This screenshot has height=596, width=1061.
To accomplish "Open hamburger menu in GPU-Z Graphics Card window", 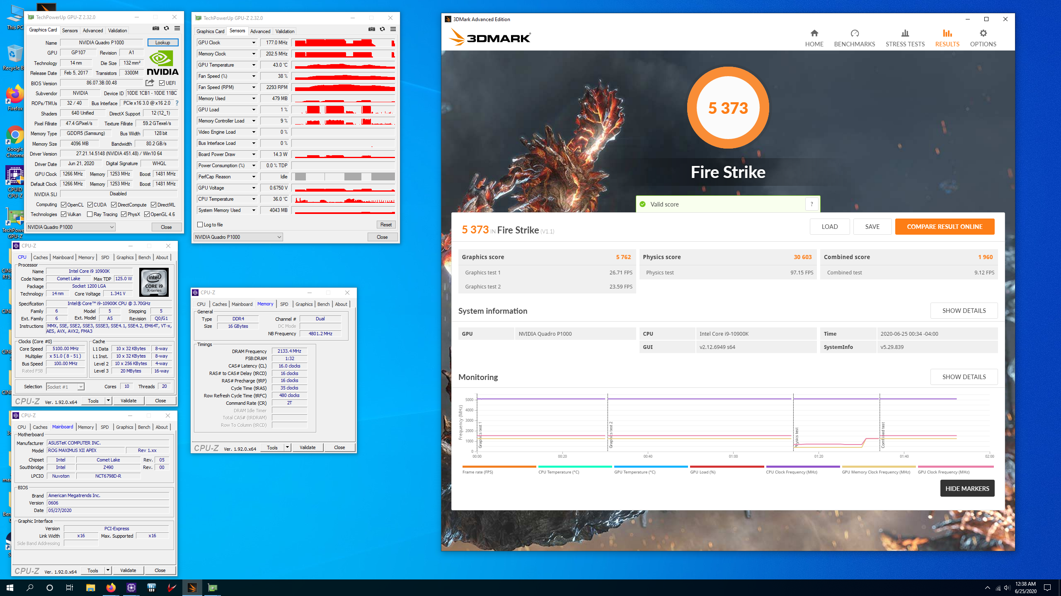I will (177, 28).
